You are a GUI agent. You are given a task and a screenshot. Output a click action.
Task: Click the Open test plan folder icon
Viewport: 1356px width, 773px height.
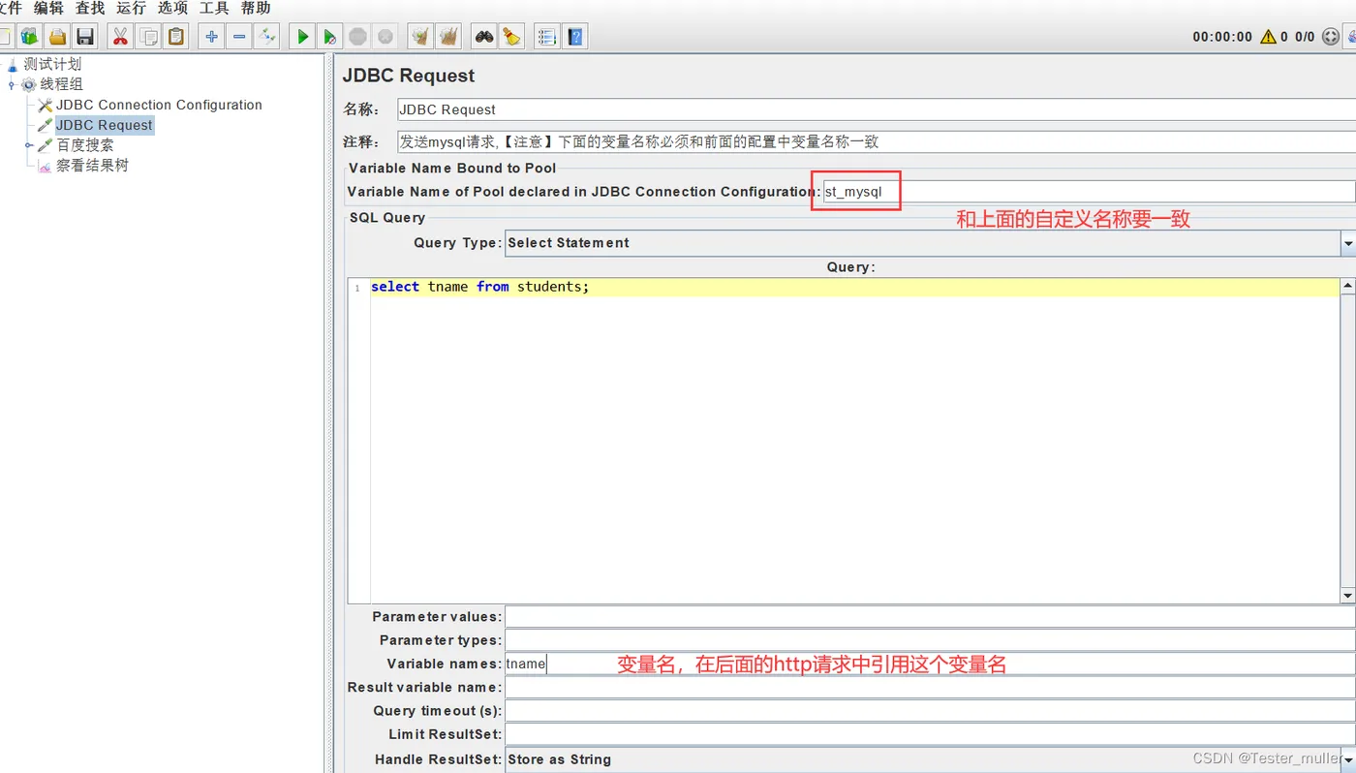pos(57,37)
